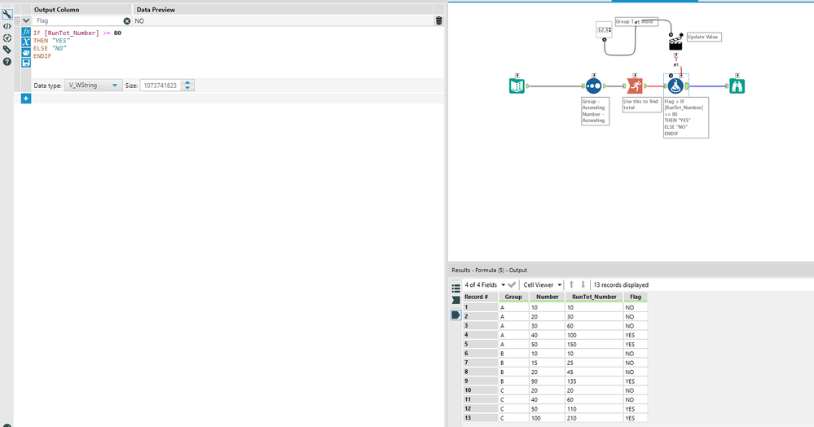
Task: Click the Flag YES cell in row 12
Action: [x=636, y=409]
